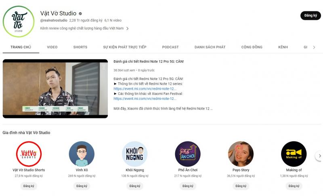
Task: Click the 36,5 N người đăng ký text
Action: [x=241, y=176]
